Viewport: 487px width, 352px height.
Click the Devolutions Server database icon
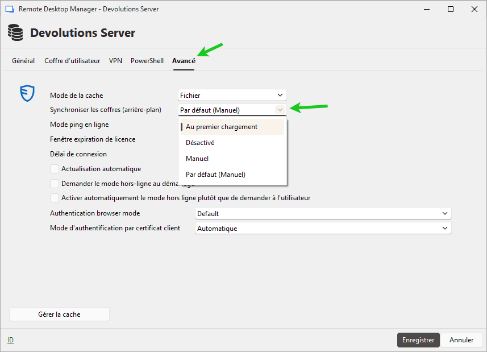coord(16,33)
